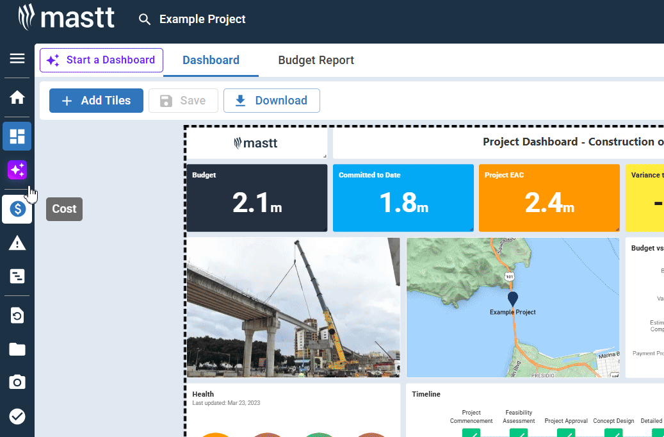This screenshot has width=664, height=437.
Task: Select the Dashboard tab
Action: click(211, 60)
